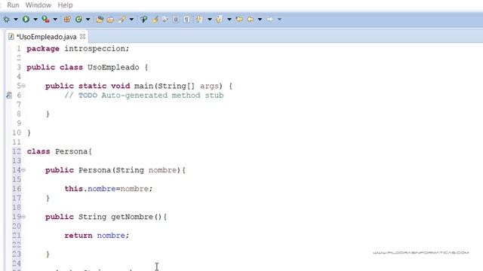Click line number 23 in the gutter

point(17,254)
